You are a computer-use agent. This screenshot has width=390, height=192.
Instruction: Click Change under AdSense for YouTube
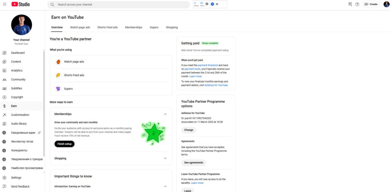click(188, 130)
